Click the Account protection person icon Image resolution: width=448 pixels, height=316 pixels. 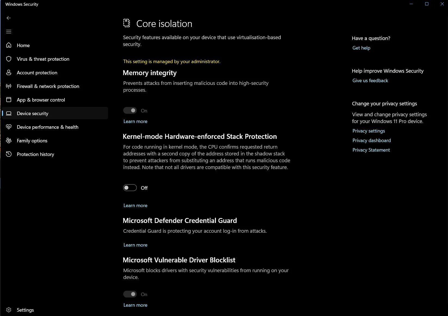(x=9, y=72)
